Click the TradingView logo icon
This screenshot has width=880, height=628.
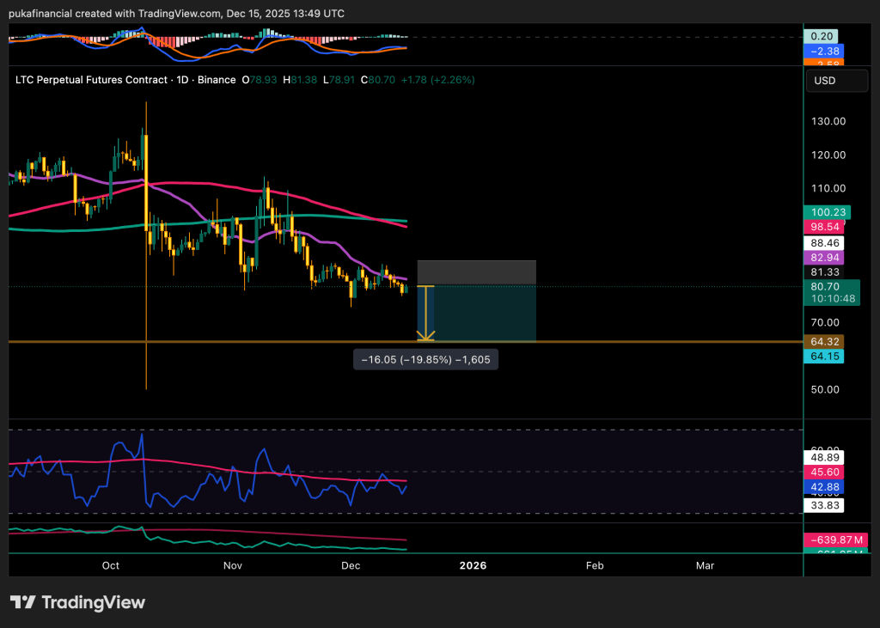tap(22, 602)
